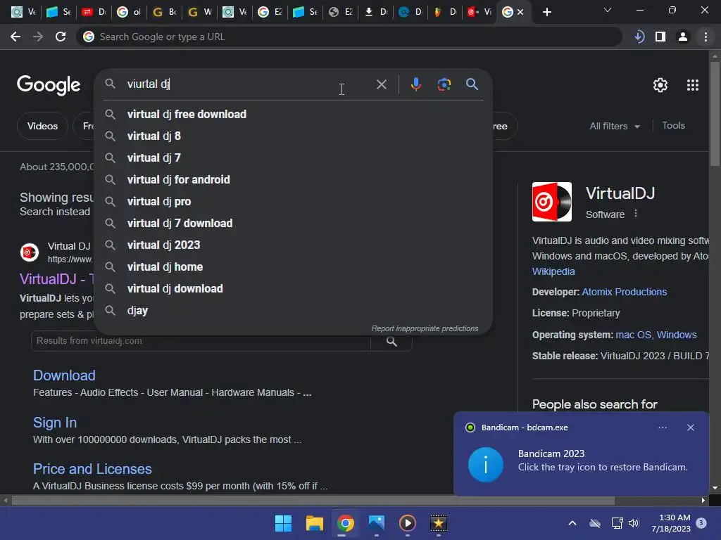Viewport: 721px width, 540px height.
Task: Select suggestion virtual dj 7
Action: click(294, 158)
